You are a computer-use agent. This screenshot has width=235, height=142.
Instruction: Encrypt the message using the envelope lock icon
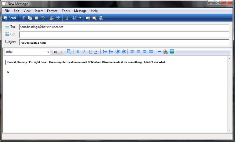[x=94, y=18]
